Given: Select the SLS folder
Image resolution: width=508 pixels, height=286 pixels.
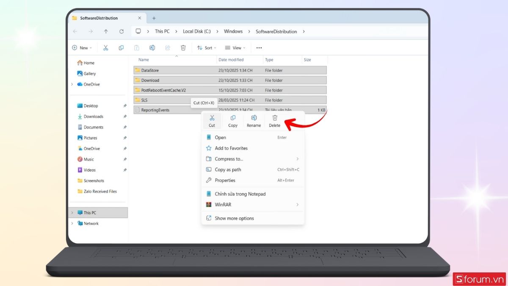Looking at the screenshot, I should coord(230,100).
